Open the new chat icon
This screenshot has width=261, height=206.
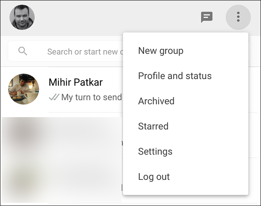[207, 17]
